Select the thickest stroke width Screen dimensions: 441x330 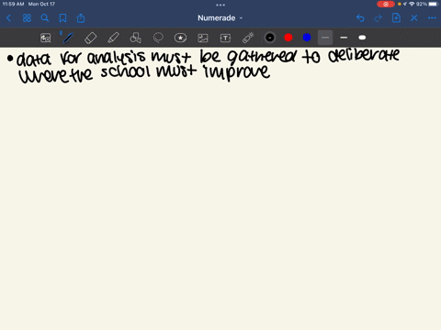click(x=362, y=38)
